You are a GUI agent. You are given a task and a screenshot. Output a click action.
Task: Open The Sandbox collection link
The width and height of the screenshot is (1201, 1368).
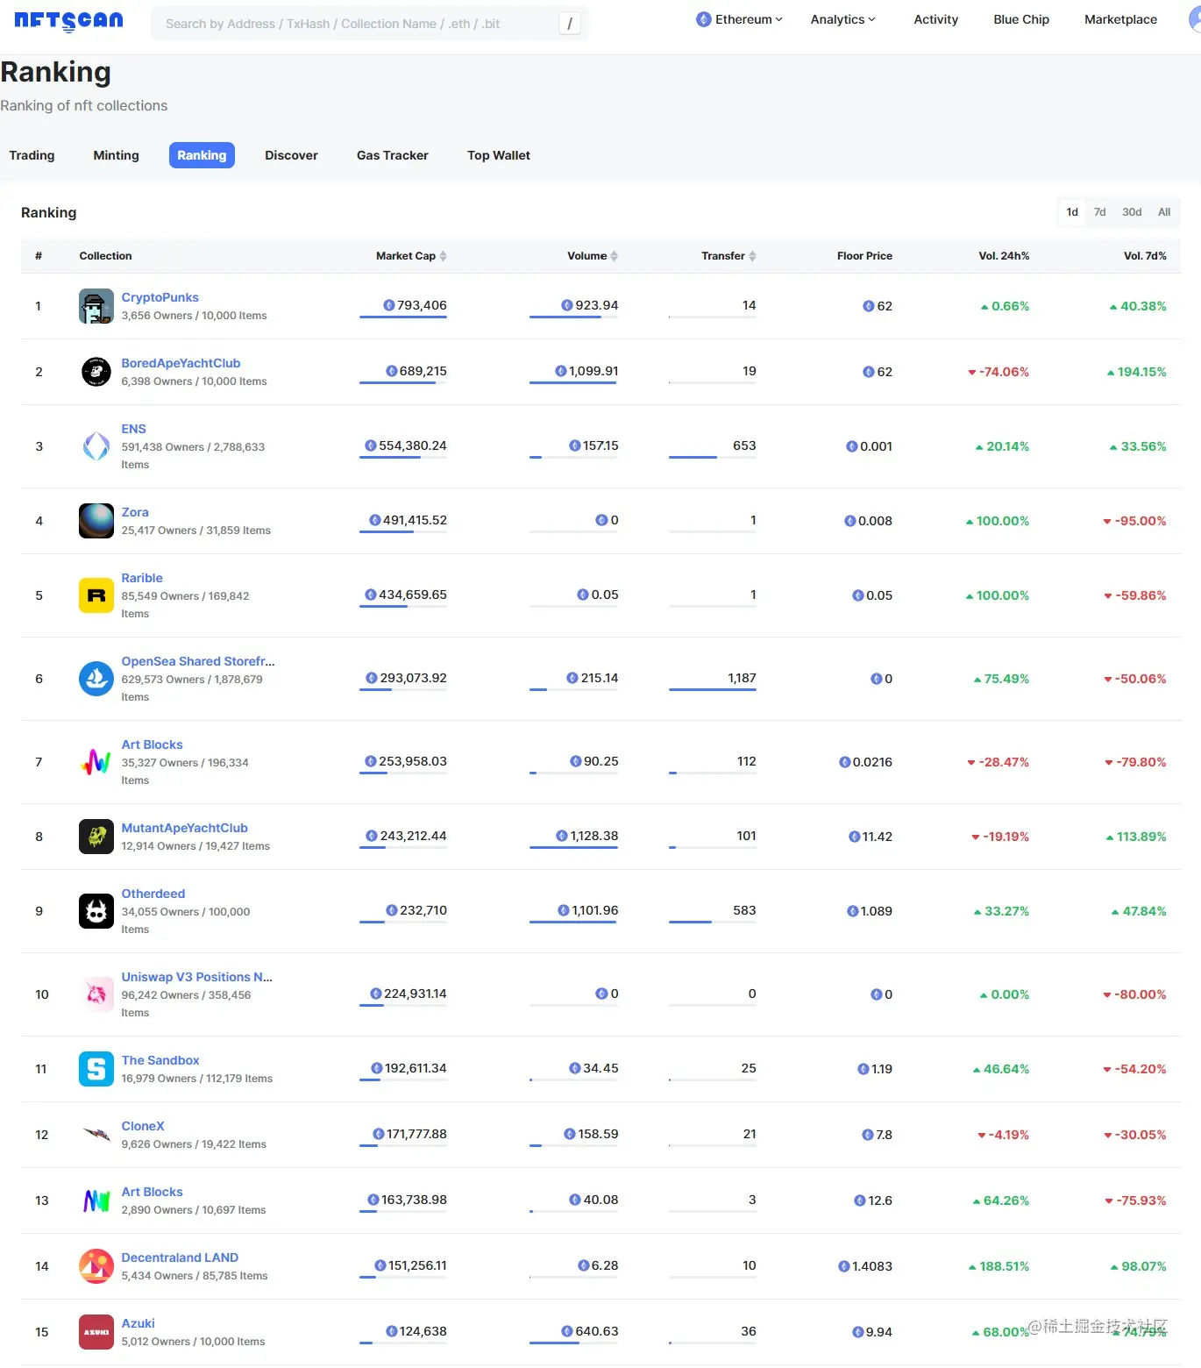[160, 1060]
